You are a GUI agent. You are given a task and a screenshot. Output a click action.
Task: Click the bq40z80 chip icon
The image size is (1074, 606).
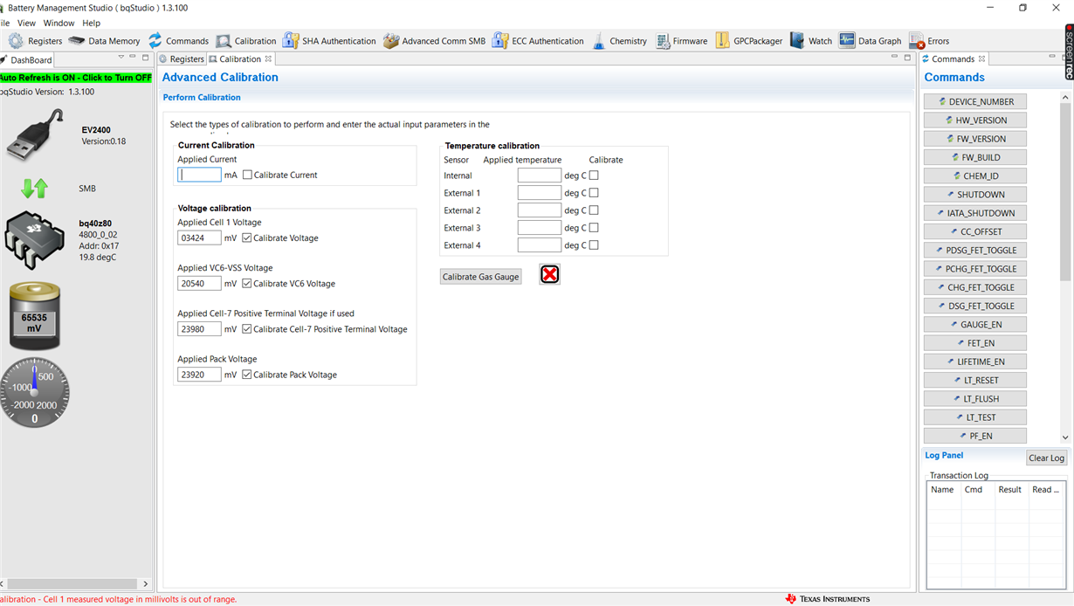35,239
